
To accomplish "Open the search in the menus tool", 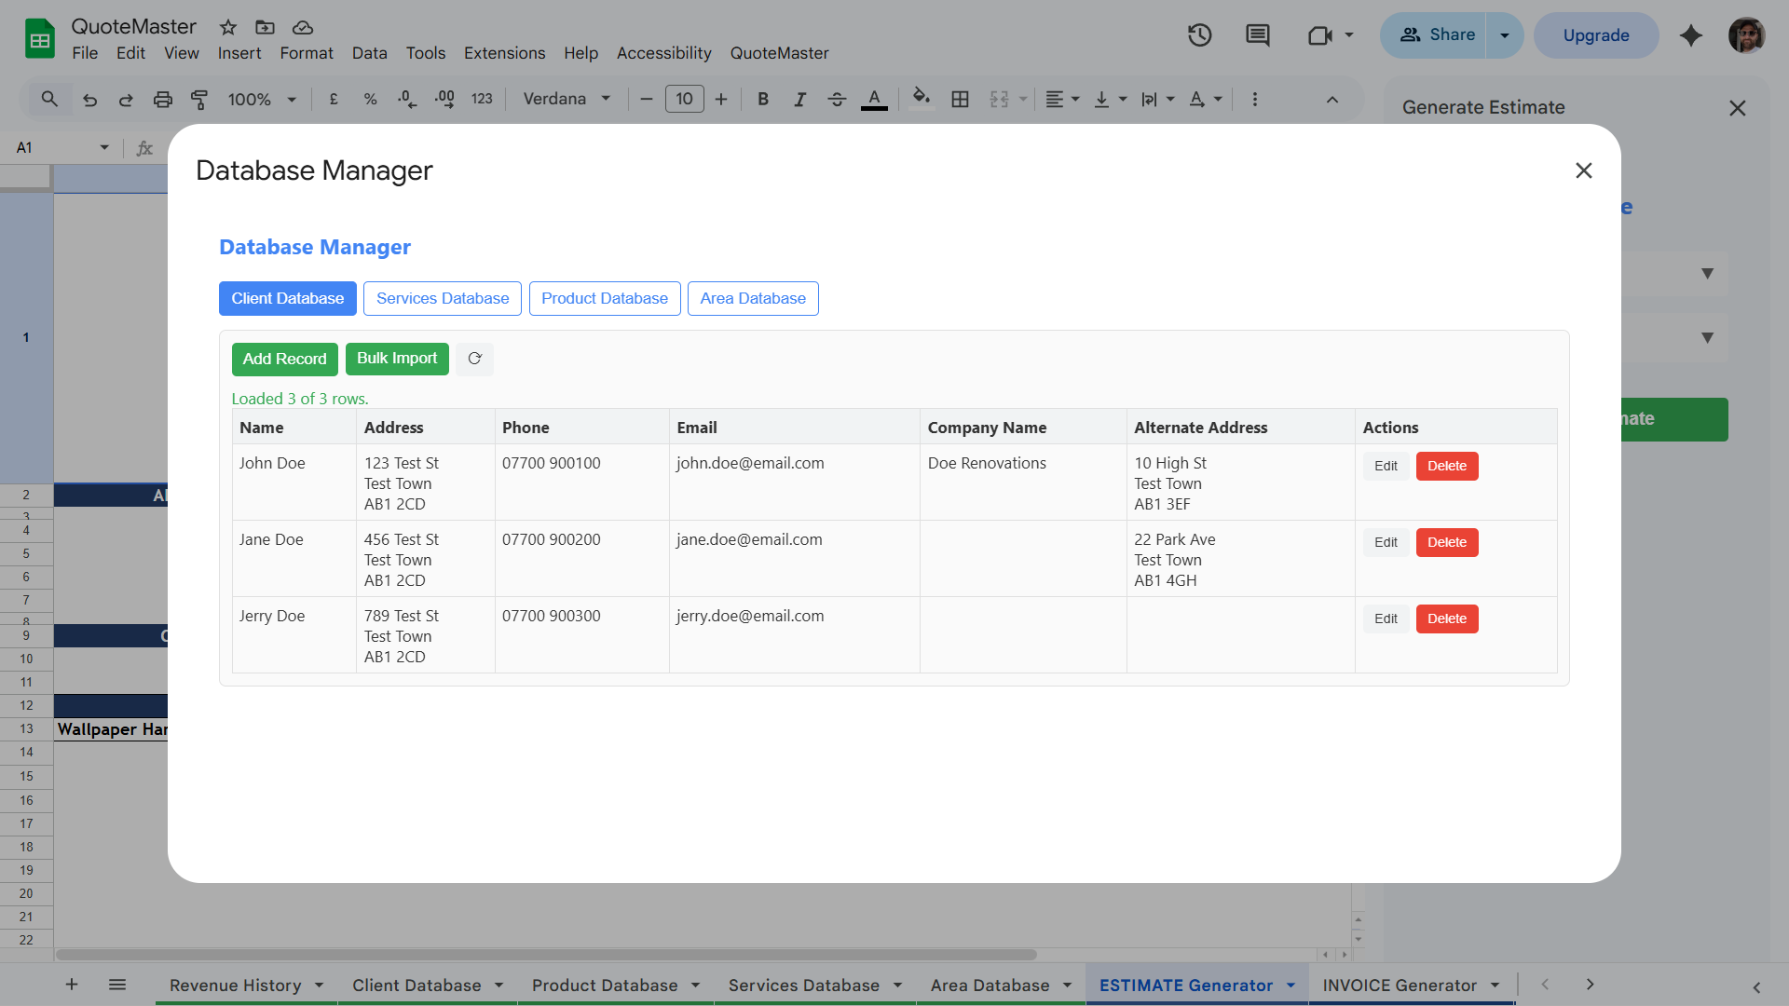I will [x=49, y=99].
